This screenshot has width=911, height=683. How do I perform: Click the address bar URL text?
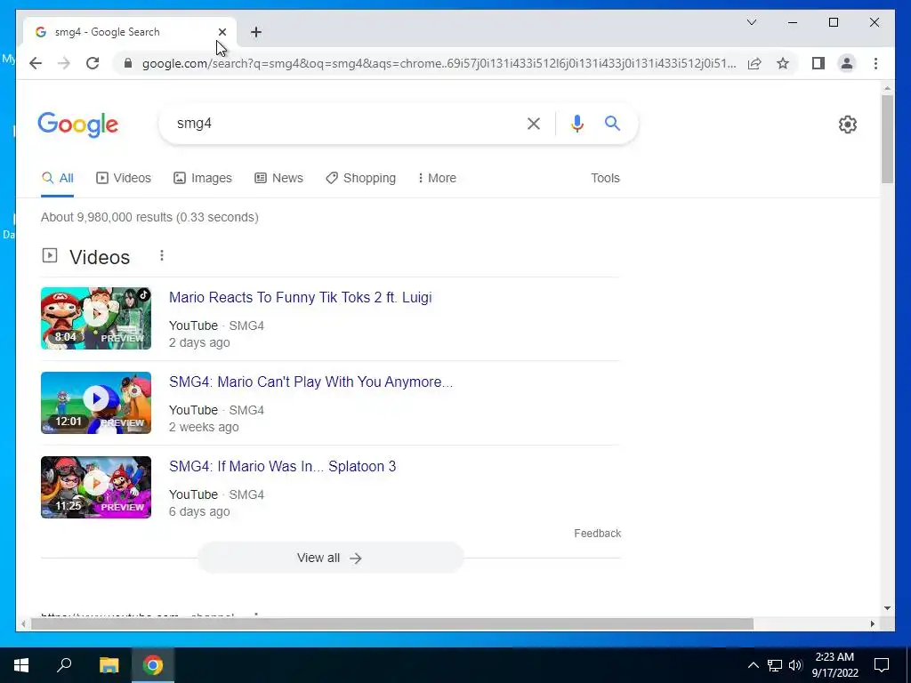click(x=439, y=63)
